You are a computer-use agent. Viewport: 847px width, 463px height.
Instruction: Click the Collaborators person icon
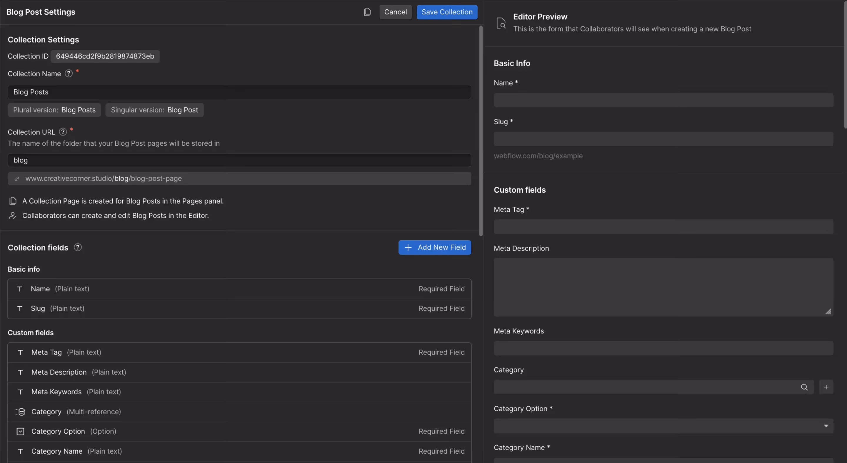tap(13, 215)
